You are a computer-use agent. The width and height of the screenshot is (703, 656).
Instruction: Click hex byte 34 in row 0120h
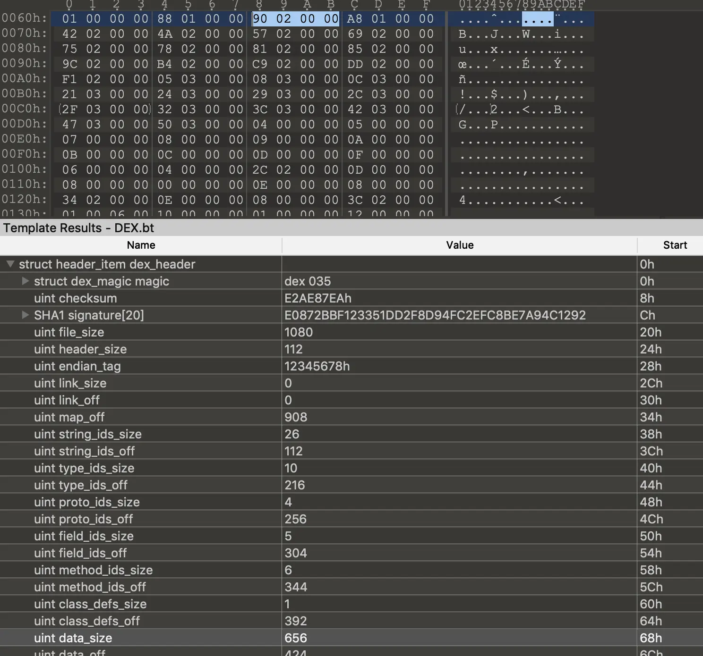pyautogui.click(x=69, y=200)
